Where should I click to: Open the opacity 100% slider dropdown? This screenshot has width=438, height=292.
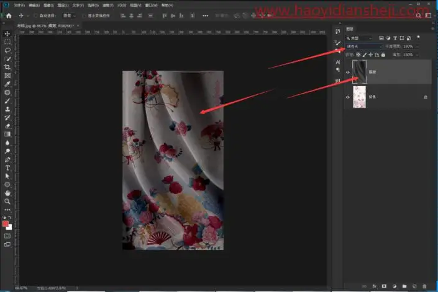pos(417,46)
